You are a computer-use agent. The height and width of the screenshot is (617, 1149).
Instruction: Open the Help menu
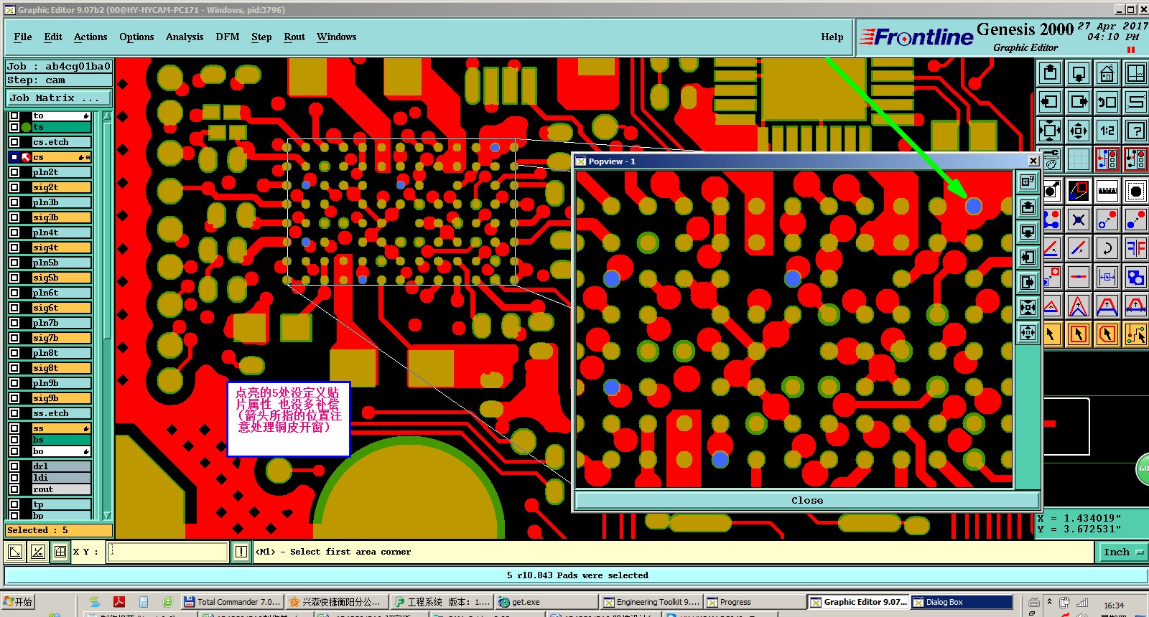point(832,37)
